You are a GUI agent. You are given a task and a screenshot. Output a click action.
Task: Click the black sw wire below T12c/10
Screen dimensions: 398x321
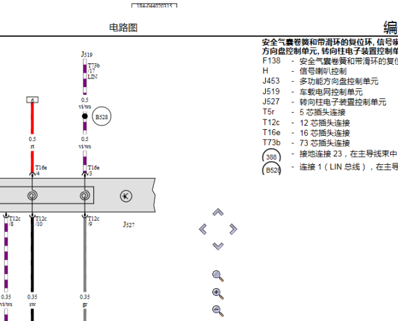click(x=32, y=254)
